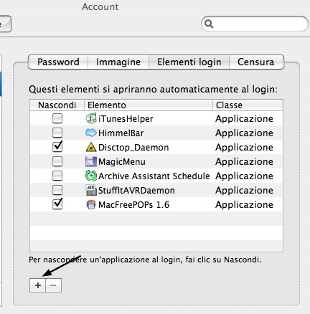Toggle hide for Archive Assistant Schedule
Screen dimensions: 310x314
57,176
